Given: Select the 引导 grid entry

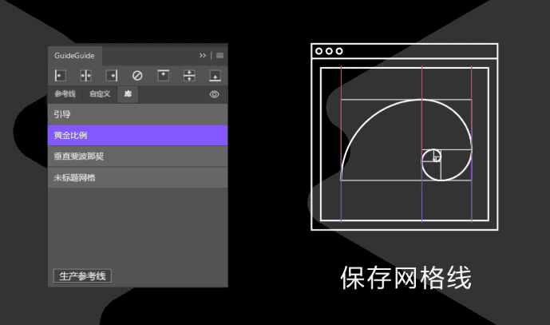Looking at the screenshot, I should pos(138,114).
